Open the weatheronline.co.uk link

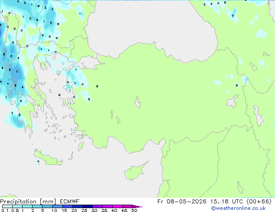239,208
